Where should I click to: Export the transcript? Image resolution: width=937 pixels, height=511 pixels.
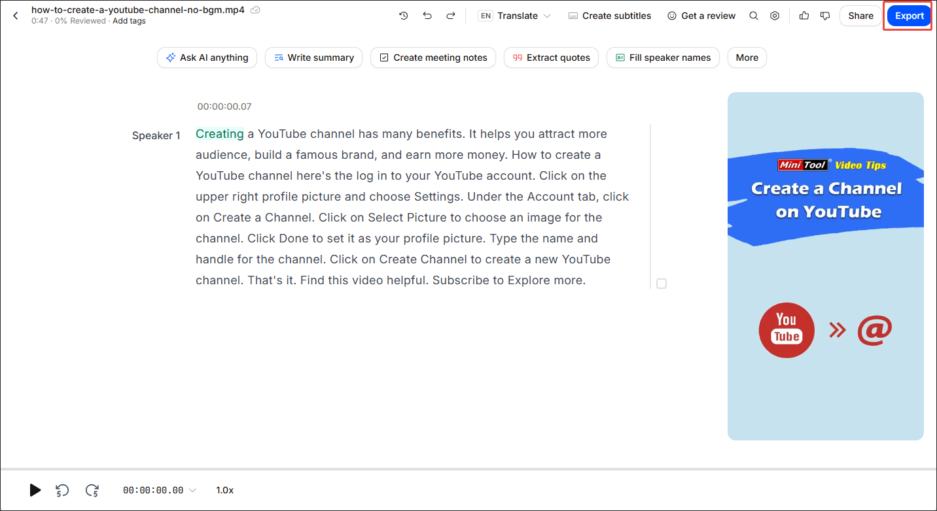tap(908, 15)
